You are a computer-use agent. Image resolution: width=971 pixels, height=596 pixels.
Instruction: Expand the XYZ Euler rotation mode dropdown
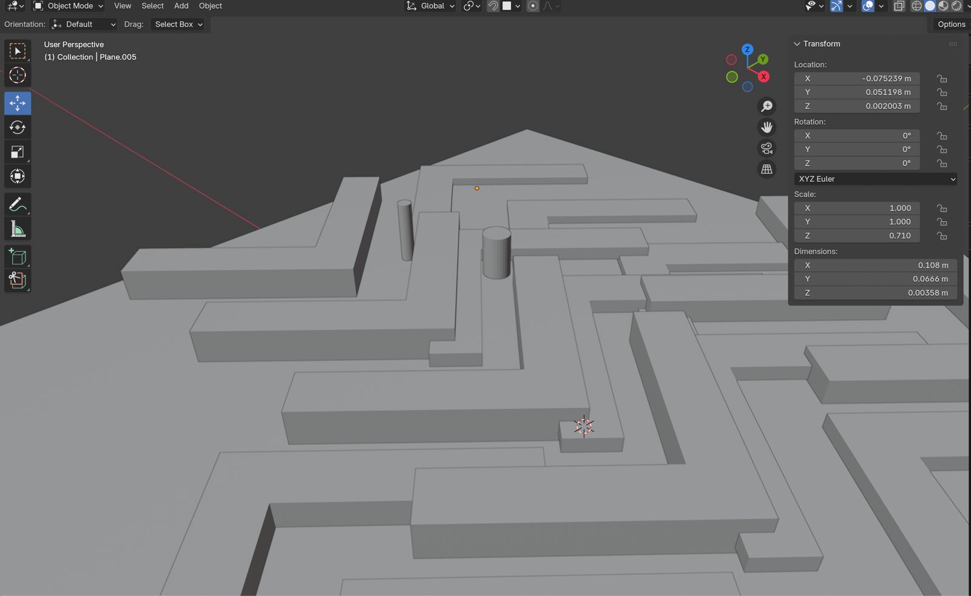875,179
